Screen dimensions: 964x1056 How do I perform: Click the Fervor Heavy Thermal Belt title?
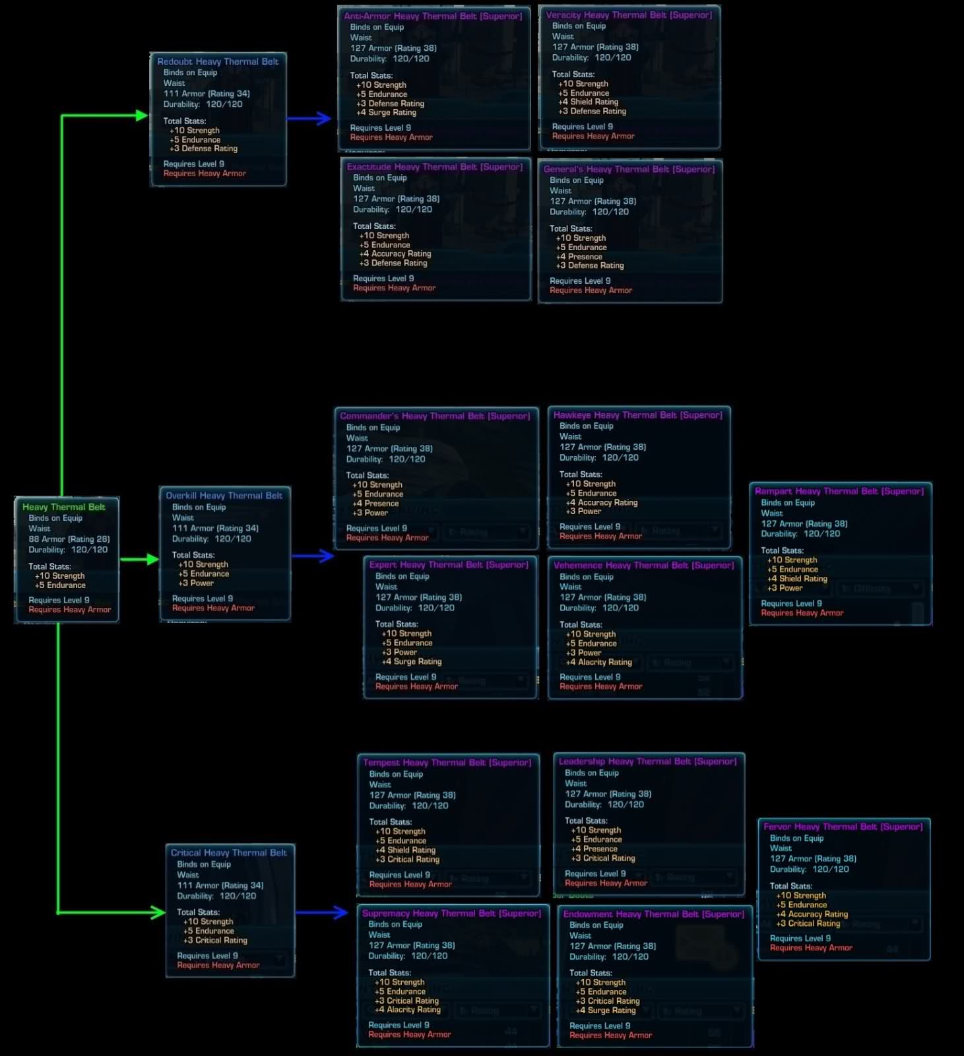coord(843,826)
